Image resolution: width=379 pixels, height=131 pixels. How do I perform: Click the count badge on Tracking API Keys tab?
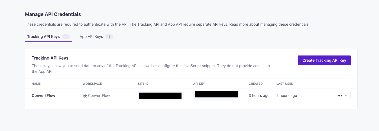pyautogui.click(x=66, y=37)
